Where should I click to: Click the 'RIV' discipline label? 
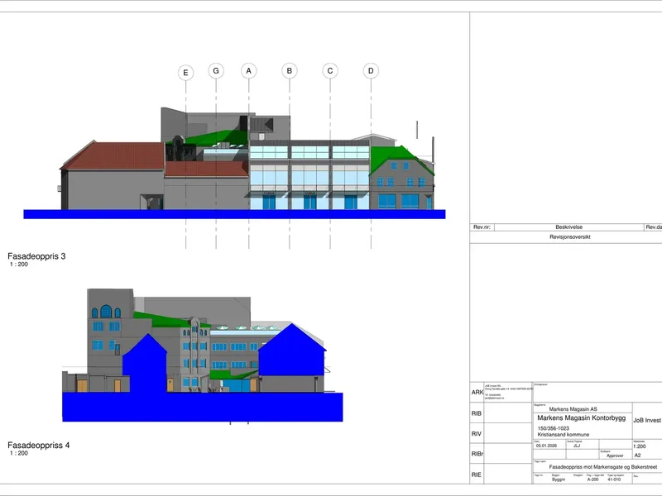click(x=477, y=433)
